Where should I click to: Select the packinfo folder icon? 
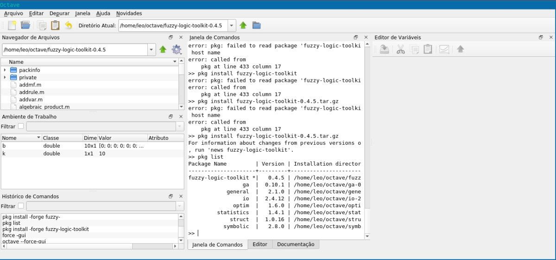click(x=13, y=70)
